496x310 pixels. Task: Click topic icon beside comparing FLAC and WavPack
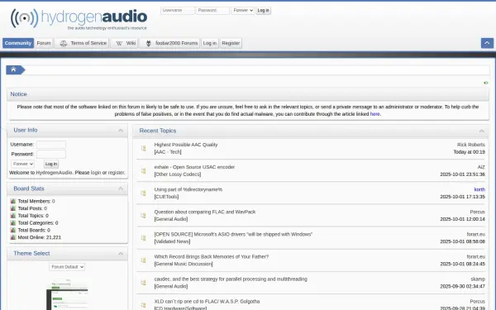[x=143, y=216]
